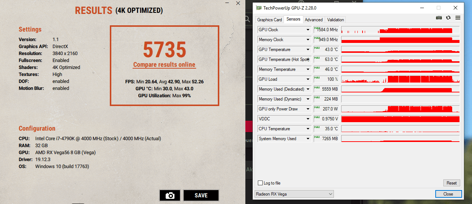Enable the Log to file checkbox
Screen dimensions: 472x204
tap(260, 183)
